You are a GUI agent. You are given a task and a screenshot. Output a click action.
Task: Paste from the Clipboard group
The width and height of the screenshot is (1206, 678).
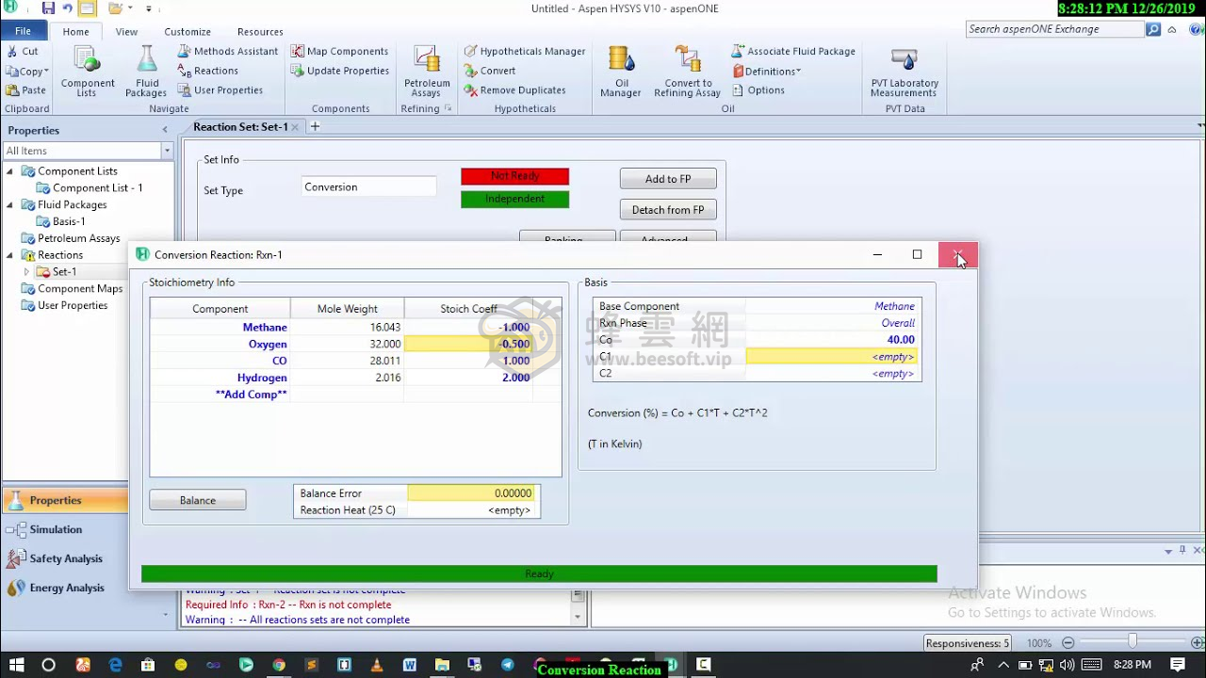click(x=25, y=90)
